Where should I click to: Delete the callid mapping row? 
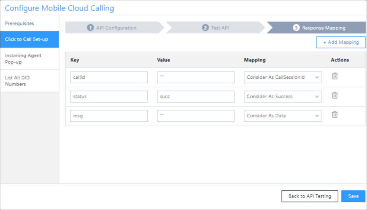[x=334, y=76]
